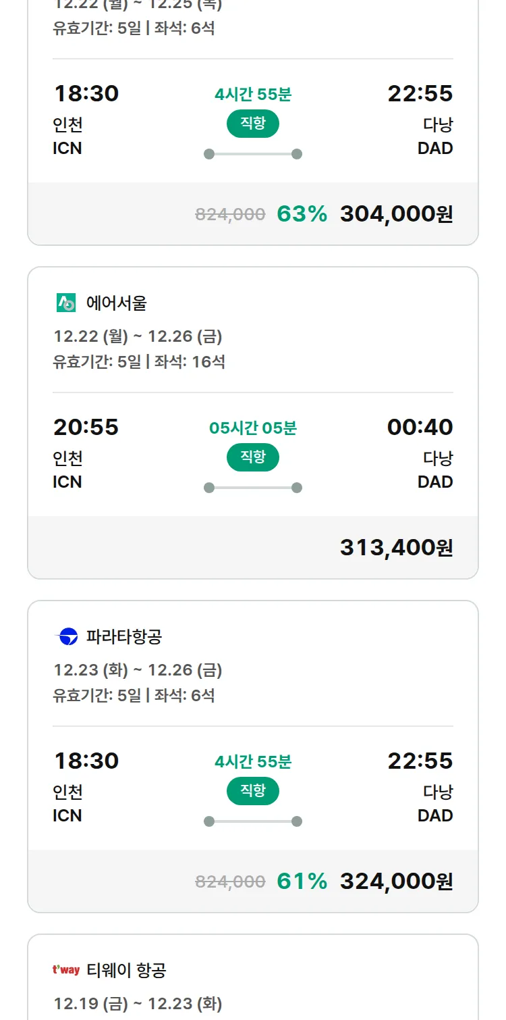This screenshot has height=1020, width=506.
Task: Click the 12.22 (월) ~ 12.26 (금) date range
Action: 138,336
